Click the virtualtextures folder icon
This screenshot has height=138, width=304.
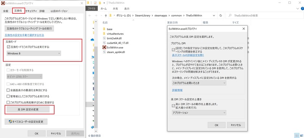click(104, 34)
